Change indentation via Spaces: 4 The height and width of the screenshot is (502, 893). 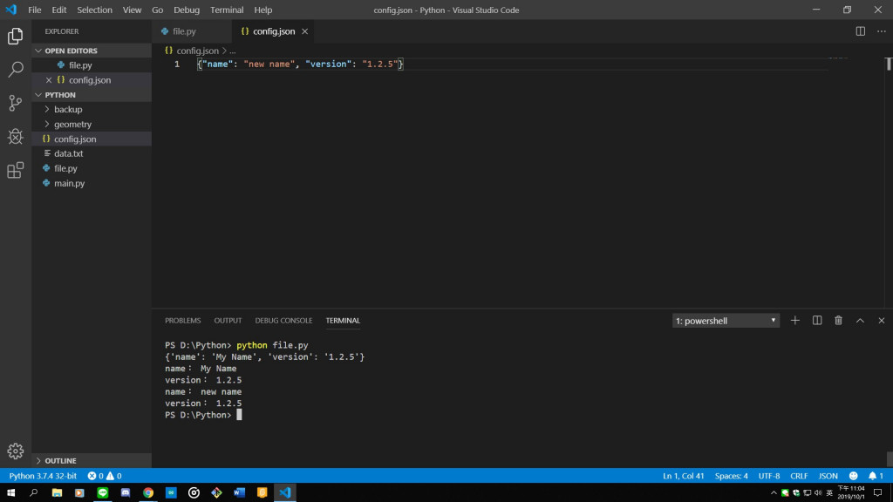(732, 476)
